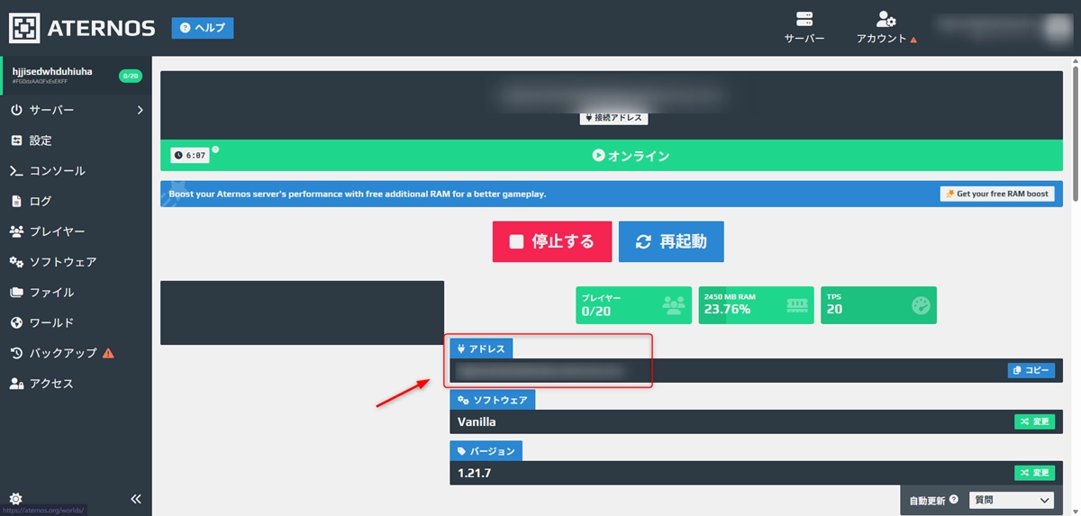The height and width of the screenshot is (516, 1081).
Task: Click the 接続アドレス label button
Action: click(613, 118)
